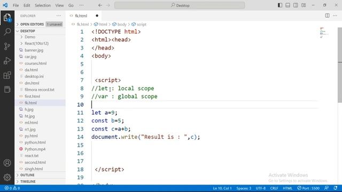Open da.html in the explorer
Viewport: 342px width, 192px height.
(40, 70)
